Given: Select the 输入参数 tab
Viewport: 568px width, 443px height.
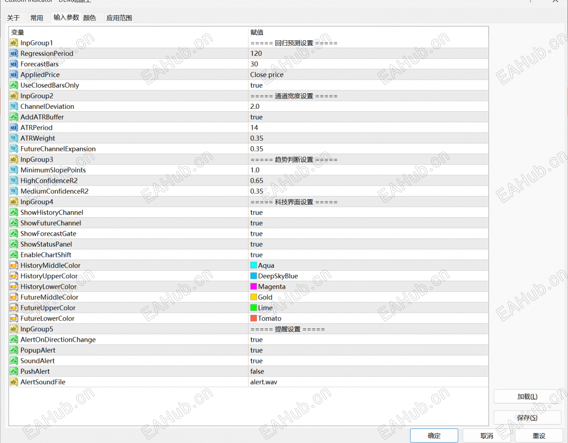Looking at the screenshot, I should 66,18.
